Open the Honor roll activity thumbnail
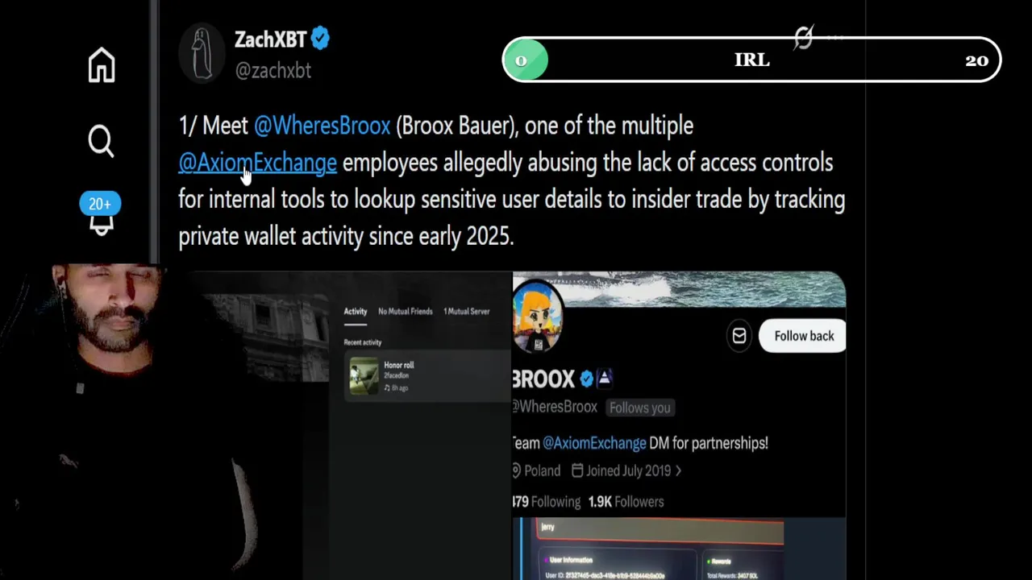The width and height of the screenshot is (1032, 580). click(364, 376)
